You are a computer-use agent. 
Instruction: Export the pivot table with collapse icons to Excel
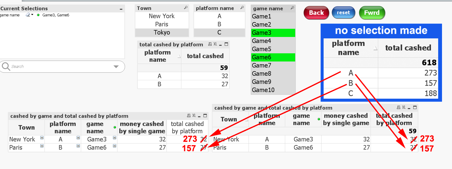point(194,116)
